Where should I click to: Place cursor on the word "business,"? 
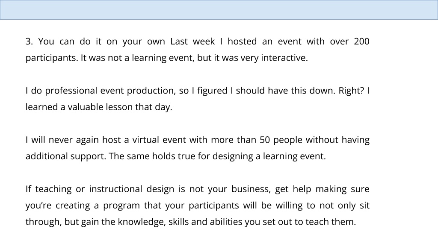coord(251,189)
